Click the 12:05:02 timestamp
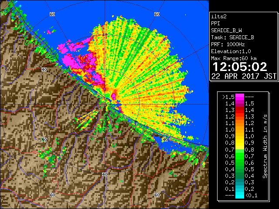This screenshot has height=209, width=279. (x=240, y=67)
